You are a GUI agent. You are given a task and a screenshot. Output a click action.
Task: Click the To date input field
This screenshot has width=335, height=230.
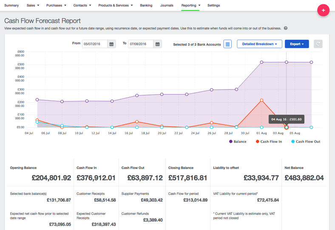click(x=140, y=44)
